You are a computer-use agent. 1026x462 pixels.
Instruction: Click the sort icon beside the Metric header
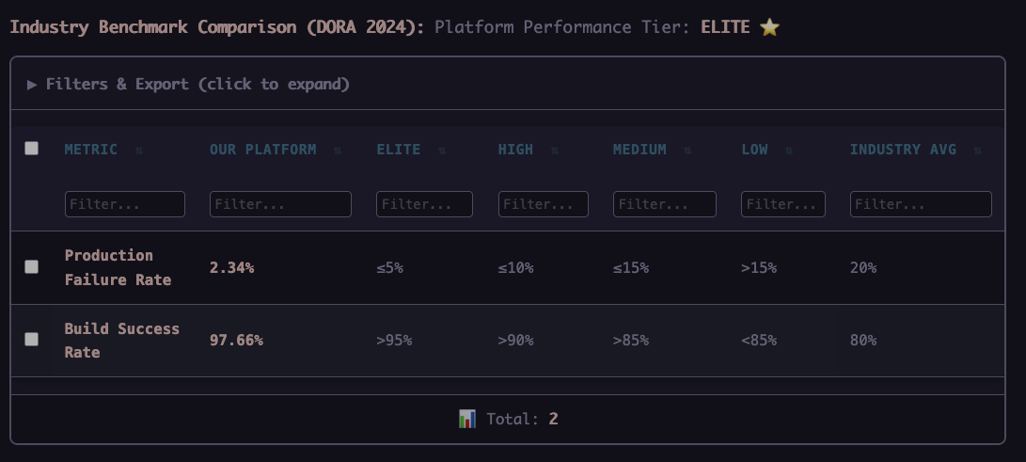tap(139, 150)
